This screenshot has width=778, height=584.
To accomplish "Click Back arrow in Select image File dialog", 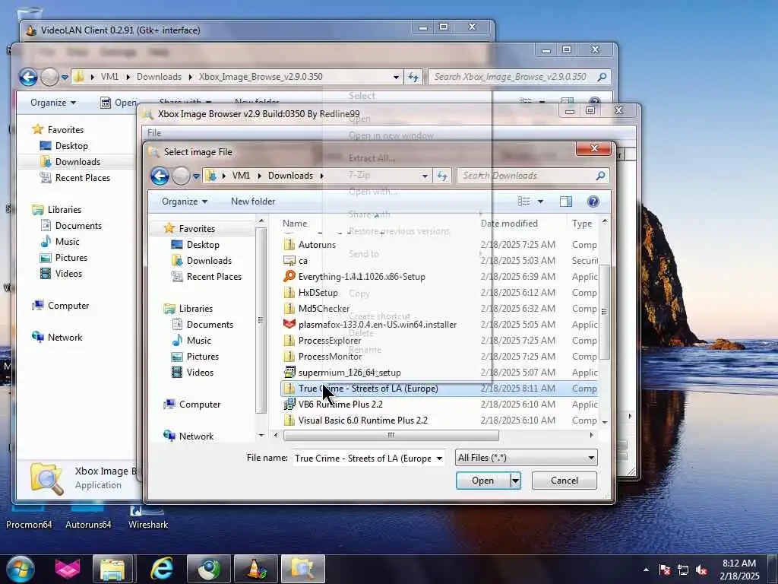I will click(x=160, y=176).
